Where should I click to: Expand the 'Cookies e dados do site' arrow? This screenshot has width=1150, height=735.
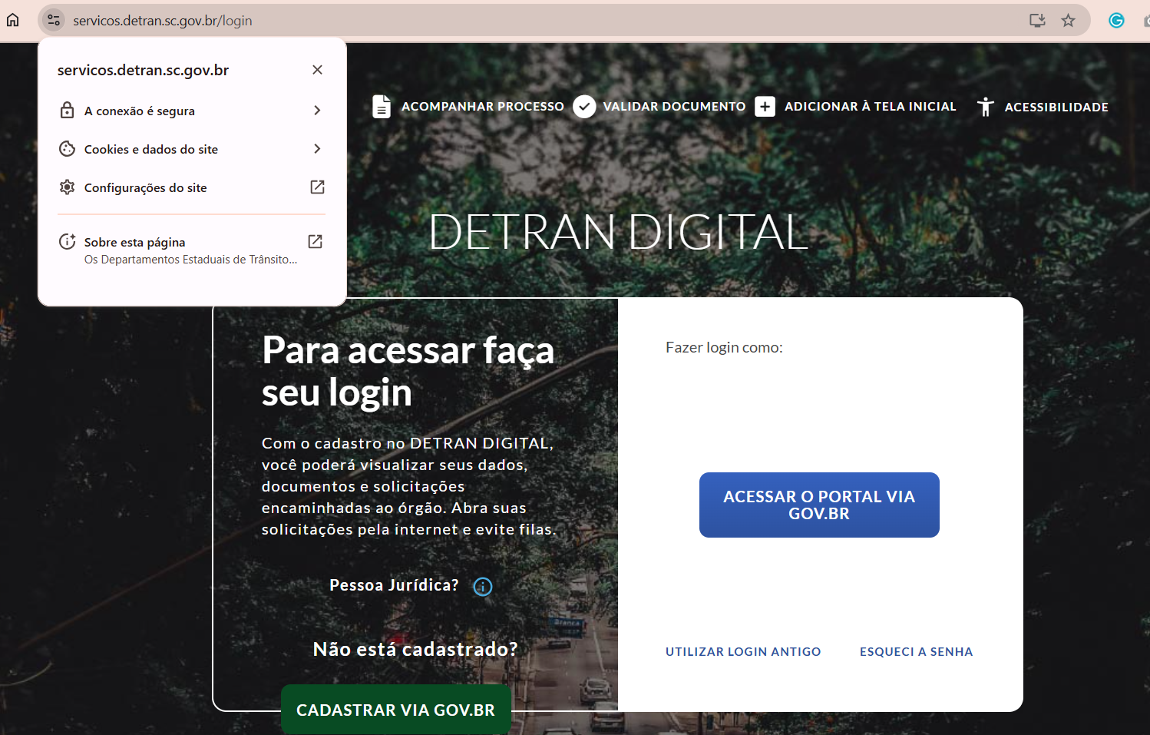pyautogui.click(x=317, y=149)
